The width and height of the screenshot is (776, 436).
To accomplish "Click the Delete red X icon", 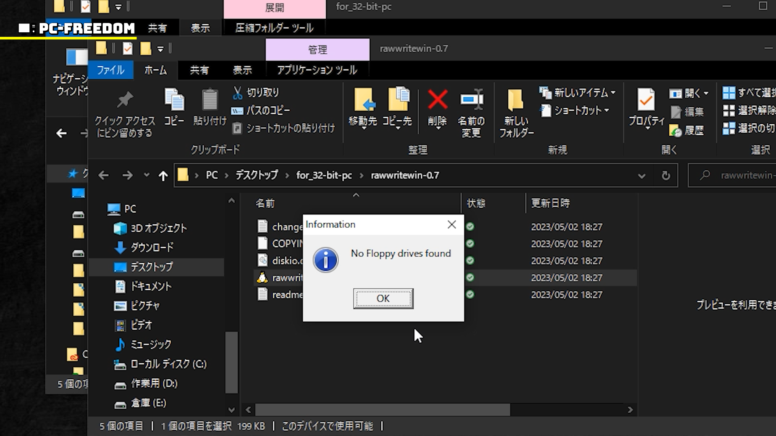I will click(x=437, y=100).
